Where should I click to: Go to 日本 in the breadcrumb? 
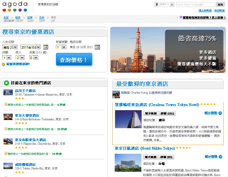click(x=42, y=17)
